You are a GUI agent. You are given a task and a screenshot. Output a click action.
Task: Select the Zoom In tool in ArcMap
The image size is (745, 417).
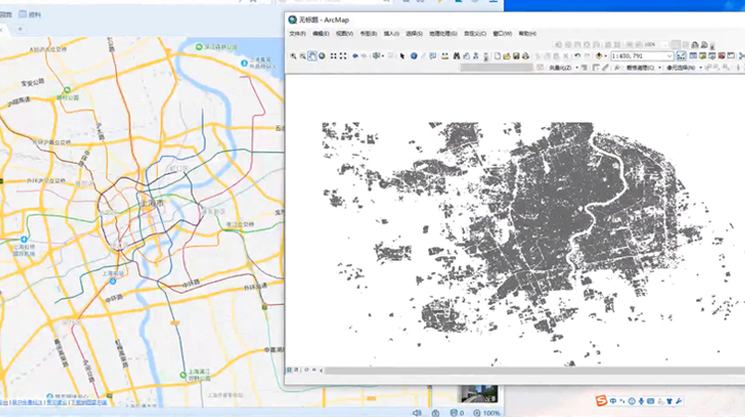tap(293, 56)
